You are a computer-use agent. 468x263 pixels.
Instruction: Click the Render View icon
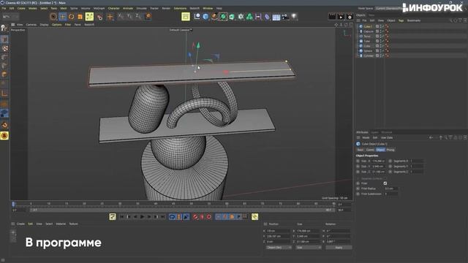tap(332, 17)
